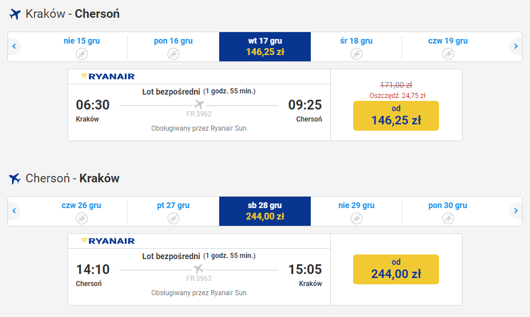Click the no-flight icon under nie 15 gru
The height and width of the screenshot is (317, 530).
pos(82,54)
